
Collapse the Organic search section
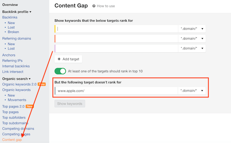pos(16,79)
